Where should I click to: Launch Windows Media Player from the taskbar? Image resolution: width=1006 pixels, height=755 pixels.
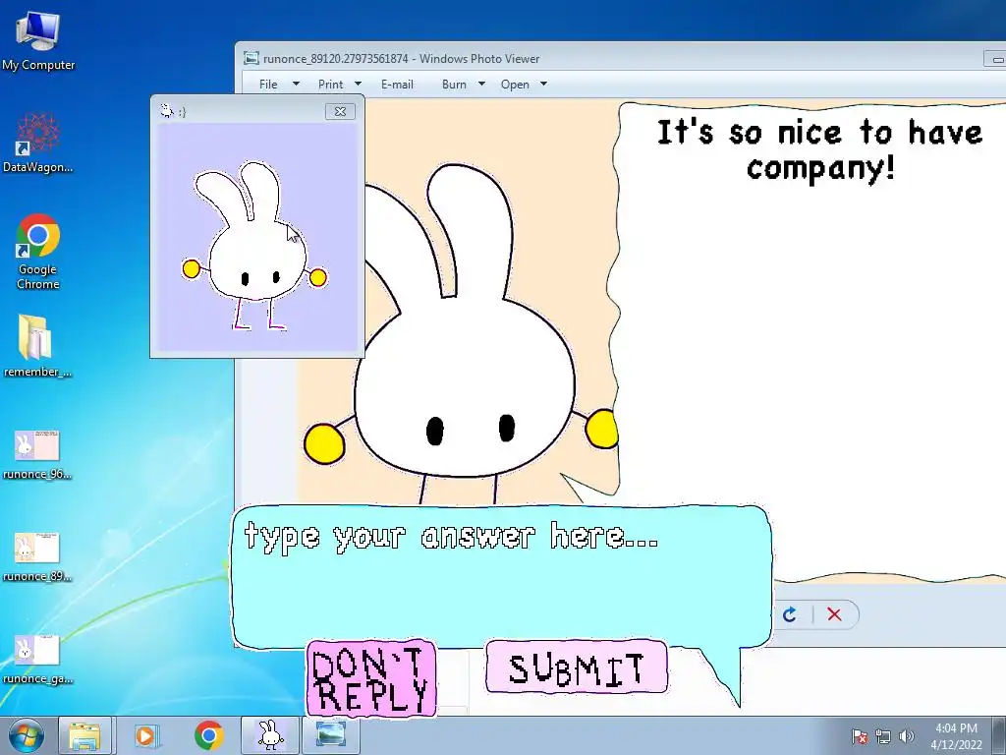pos(146,735)
